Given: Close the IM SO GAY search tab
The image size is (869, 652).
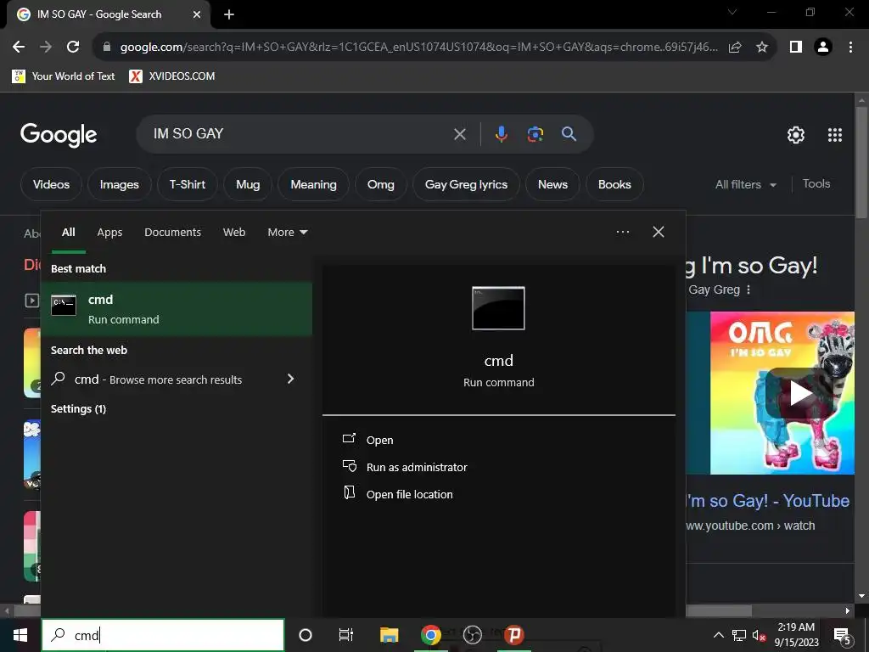Looking at the screenshot, I should [x=197, y=14].
